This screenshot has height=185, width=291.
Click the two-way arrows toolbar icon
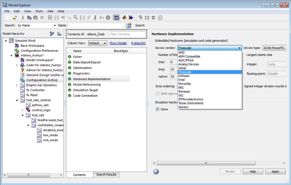point(153,18)
